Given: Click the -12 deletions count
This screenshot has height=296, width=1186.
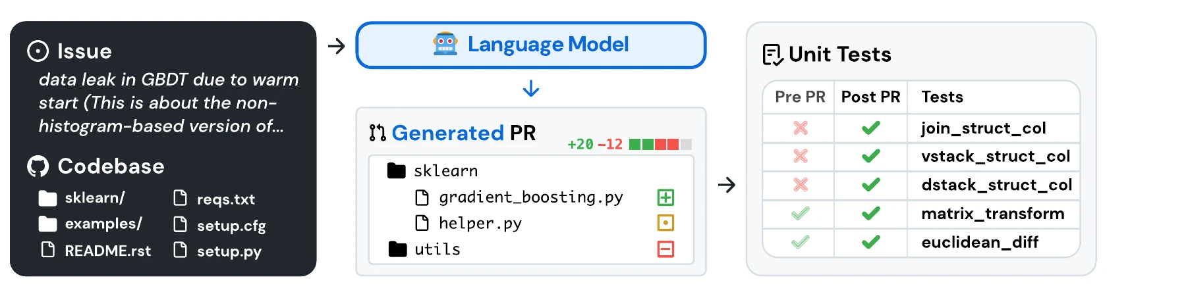Looking at the screenshot, I should click(x=610, y=144).
